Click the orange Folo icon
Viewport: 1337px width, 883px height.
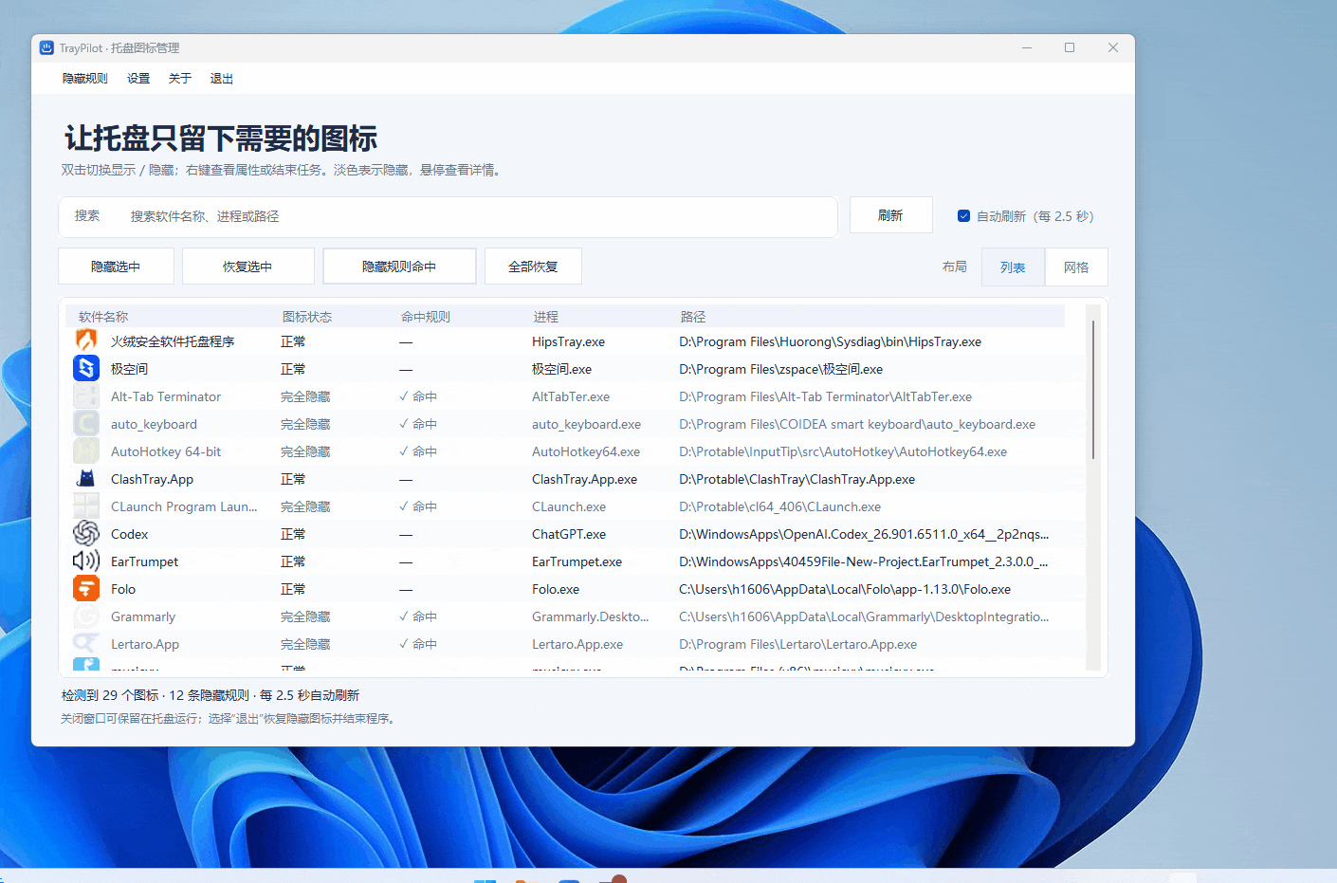coord(86,588)
